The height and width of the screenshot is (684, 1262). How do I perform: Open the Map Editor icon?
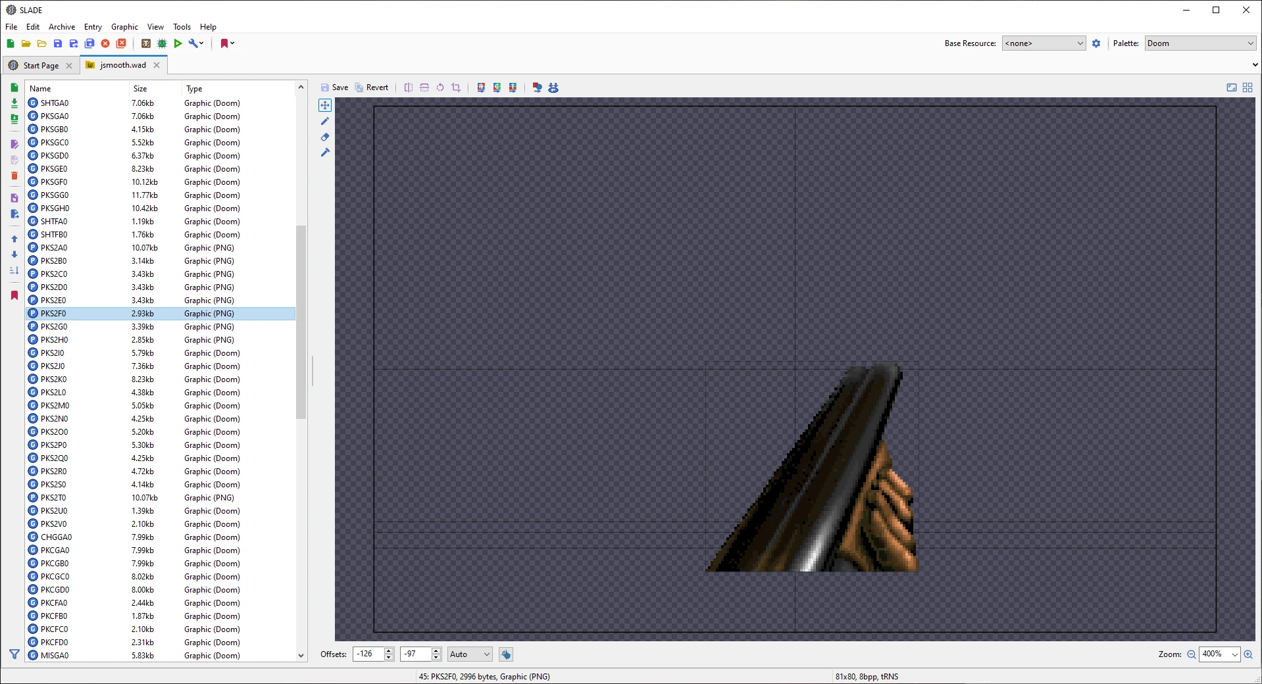[162, 43]
